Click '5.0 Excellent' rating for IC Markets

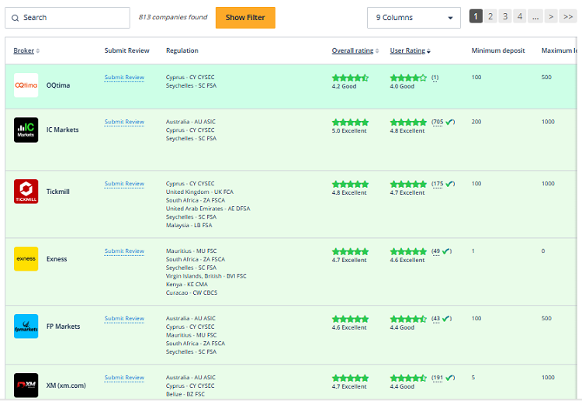[x=349, y=130]
